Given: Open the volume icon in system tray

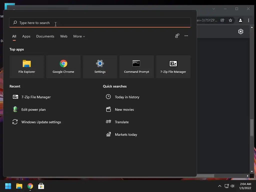Looking at the screenshot, I should pyautogui.click(x=232, y=186).
